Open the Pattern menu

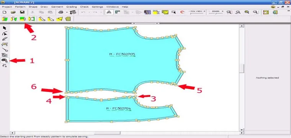20,7
